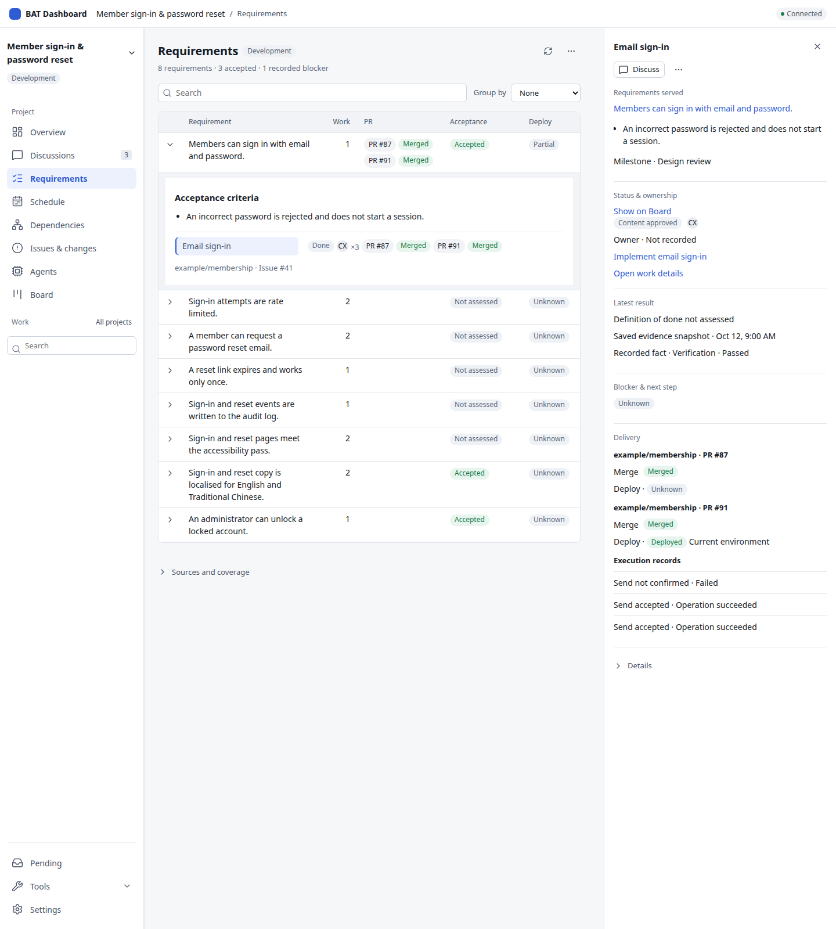Click the Board columns icon in sidebar
The height and width of the screenshot is (929, 836).
click(17, 294)
